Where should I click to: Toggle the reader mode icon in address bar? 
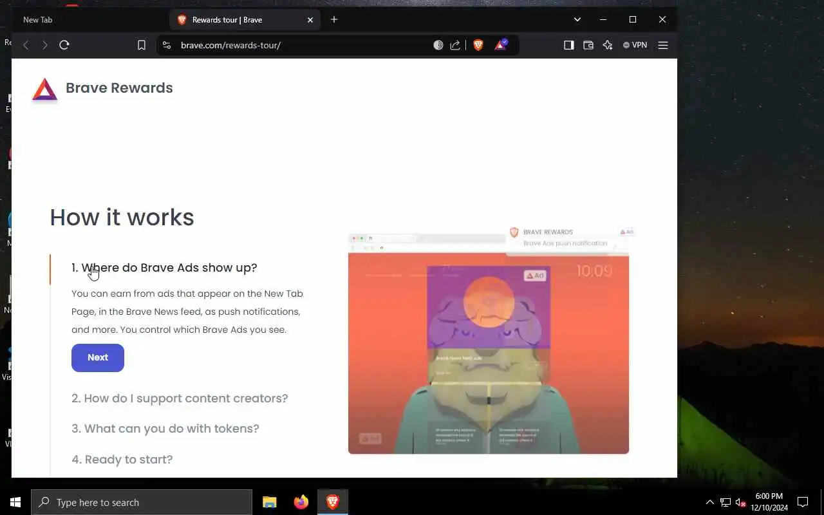(438, 45)
